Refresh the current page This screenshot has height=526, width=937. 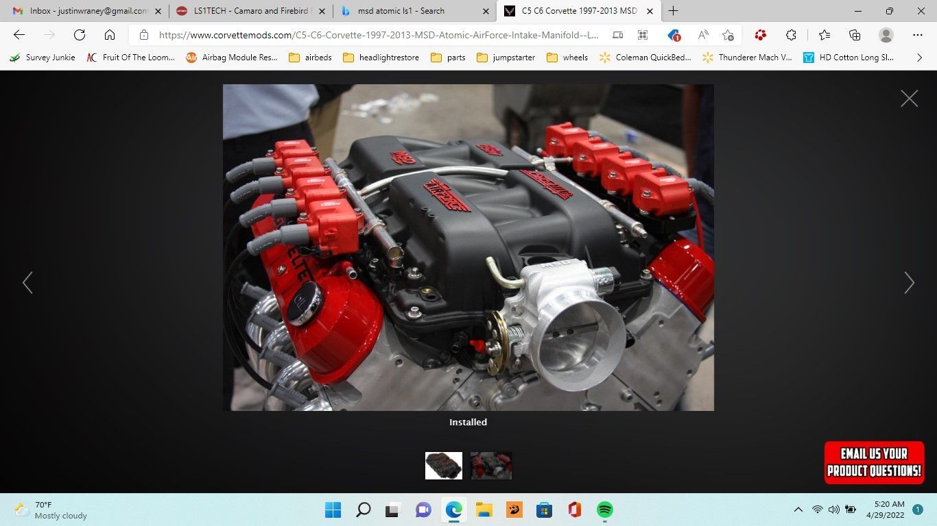(x=80, y=35)
